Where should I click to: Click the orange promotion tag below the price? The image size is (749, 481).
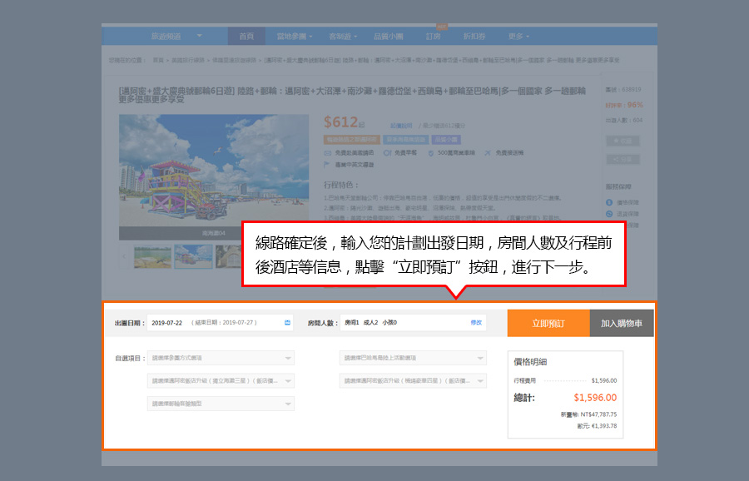351,140
